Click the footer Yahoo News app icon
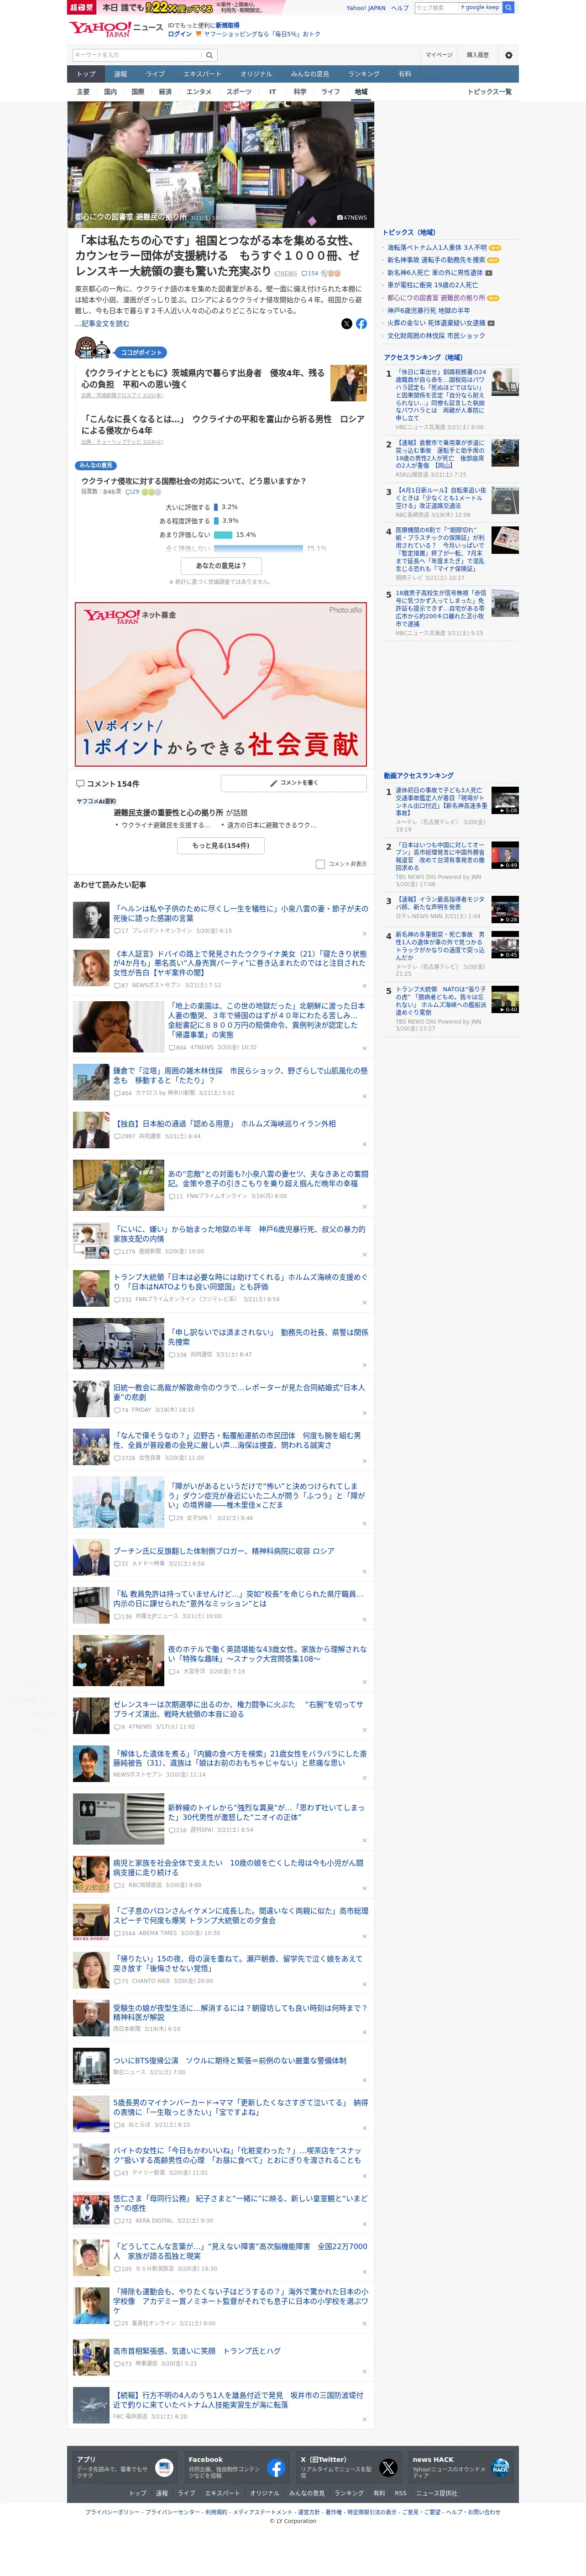The width and height of the screenshot is (586, 2576). click(164, 2467)
